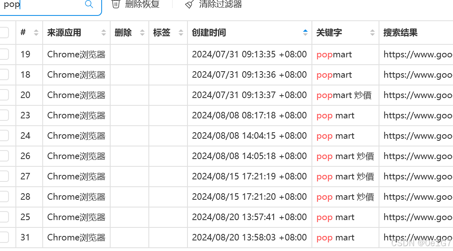
Task: Open the search result URL in row 19
Action: pyautogui.click(x=418, y=55)
